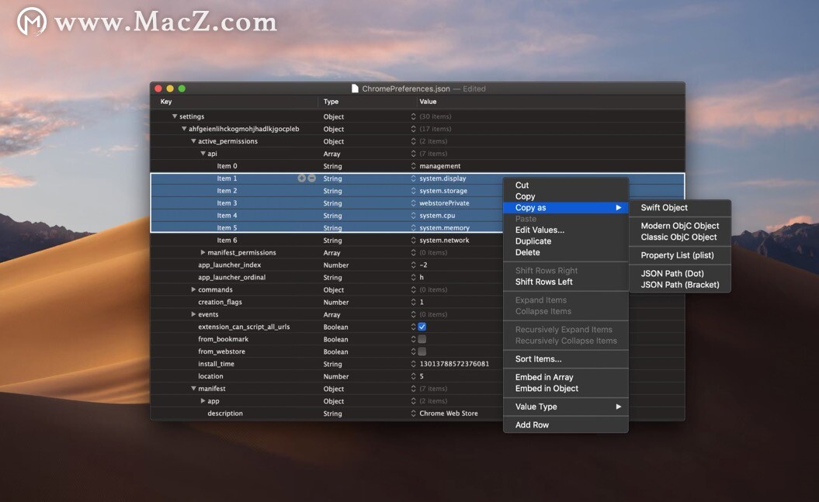819x502 pixels.
Task: Select the location key
Action: 210,376
